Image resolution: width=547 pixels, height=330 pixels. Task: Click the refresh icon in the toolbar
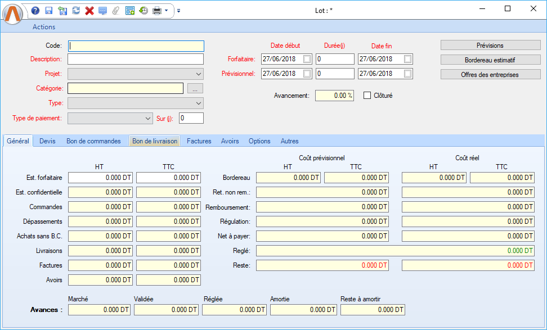76,10
